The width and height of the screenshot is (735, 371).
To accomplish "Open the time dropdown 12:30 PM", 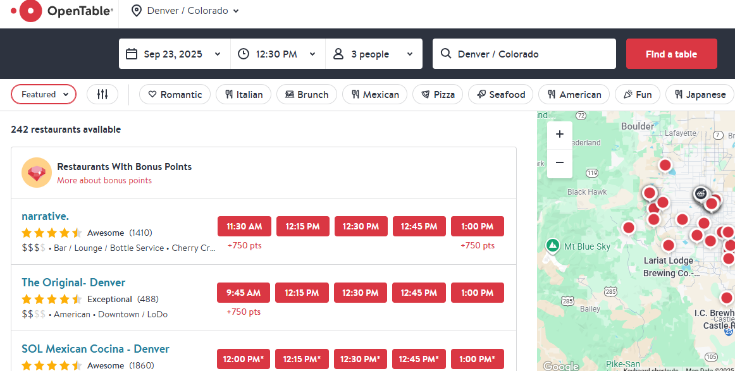I will coord(278,54).
